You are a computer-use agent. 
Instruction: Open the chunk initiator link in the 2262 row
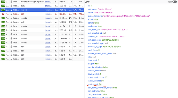pyautogui.click(x=49, y=6)
